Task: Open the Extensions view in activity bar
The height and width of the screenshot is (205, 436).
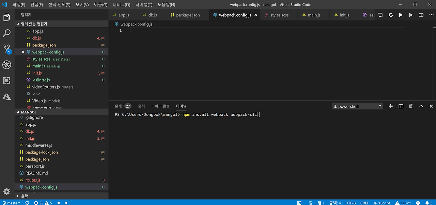Action: click(x=7, y=81)
